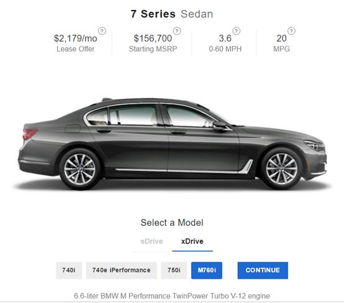Click the 20 MPG value
The image size is (344, 303).
(x=281, y=39)
